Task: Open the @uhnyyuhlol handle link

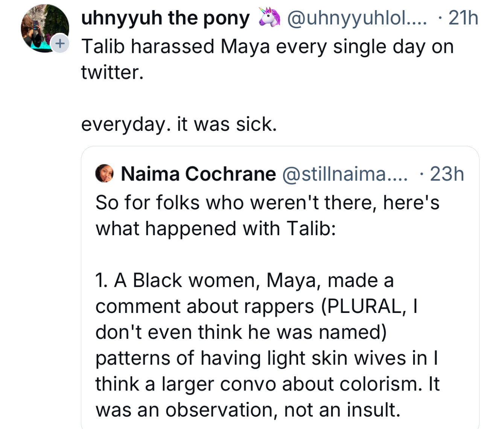Action: point(357,18)
